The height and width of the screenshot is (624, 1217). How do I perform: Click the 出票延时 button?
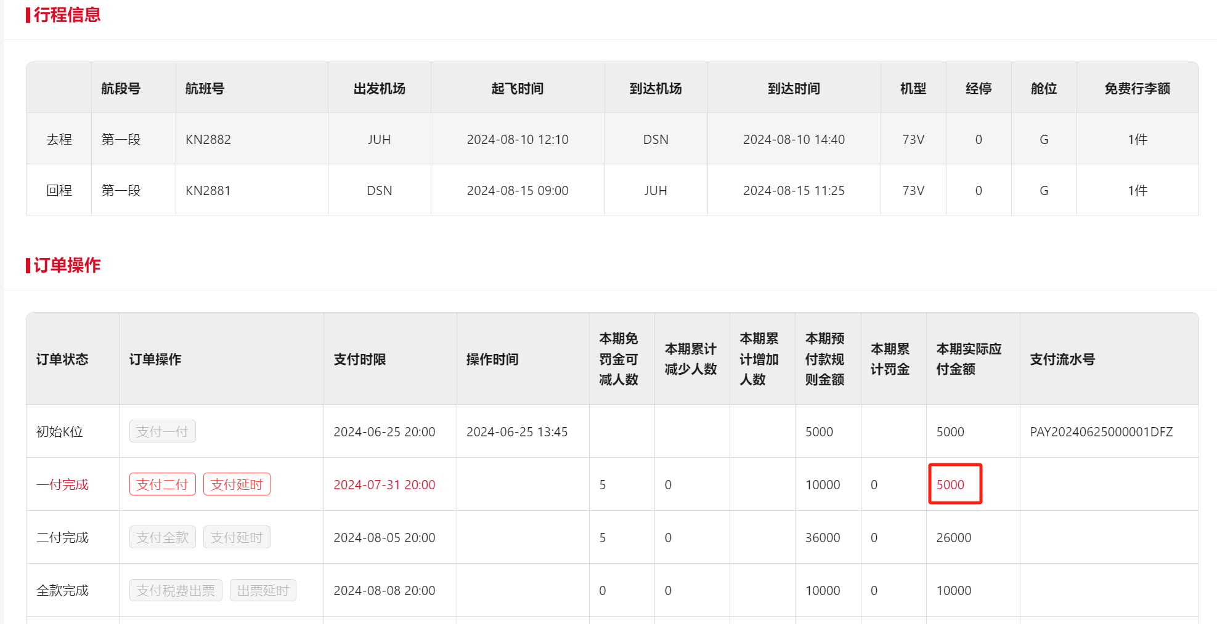(263, 590)
